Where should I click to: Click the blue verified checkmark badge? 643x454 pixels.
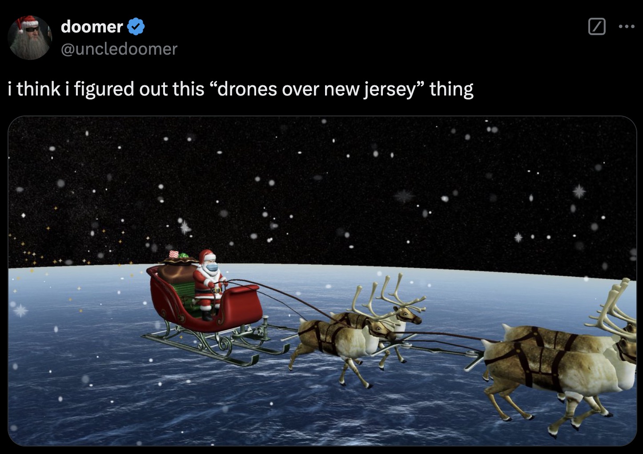click(x=135, y=26)
